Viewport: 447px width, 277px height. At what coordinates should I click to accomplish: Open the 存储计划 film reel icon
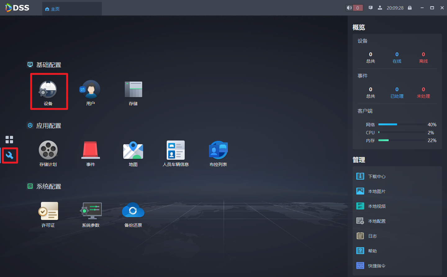pyautogui.click(x=48, y=150)
